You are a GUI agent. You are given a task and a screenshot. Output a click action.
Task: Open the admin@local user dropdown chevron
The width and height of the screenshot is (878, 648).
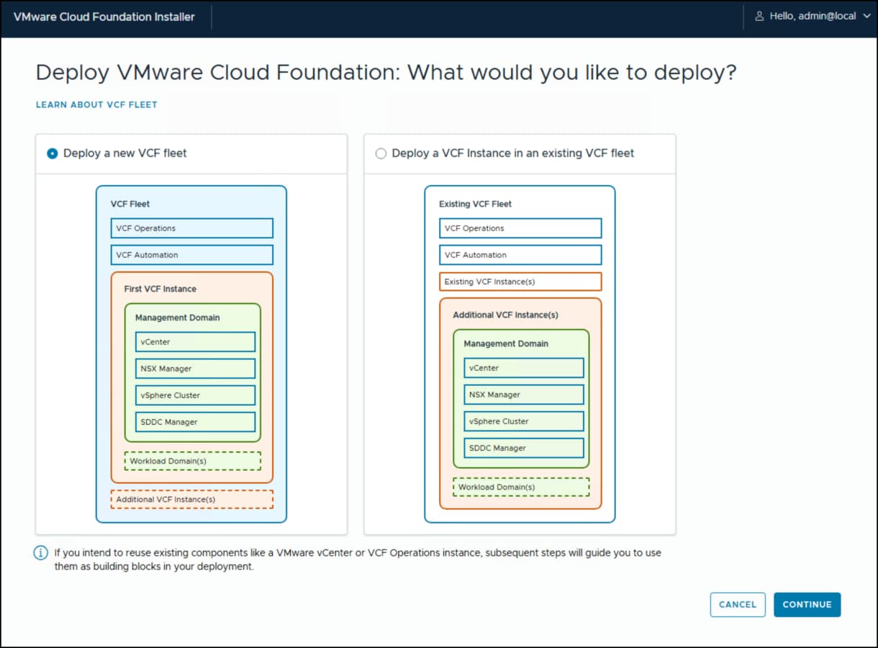pyautogui.click(x=866, y=16)
